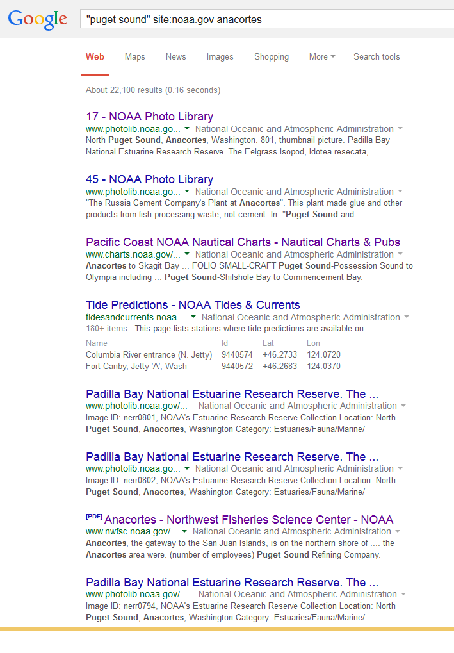The image size is (454, 653).
Task: Click the 'About 22,100 results' count text
Action: [153, 90]
